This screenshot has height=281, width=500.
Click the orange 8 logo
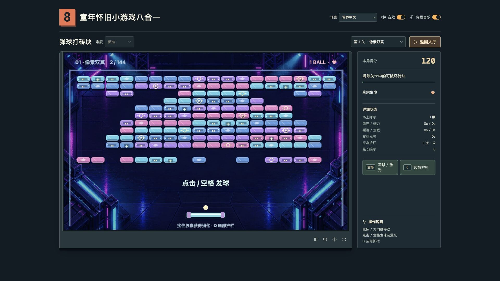[67, 17]
